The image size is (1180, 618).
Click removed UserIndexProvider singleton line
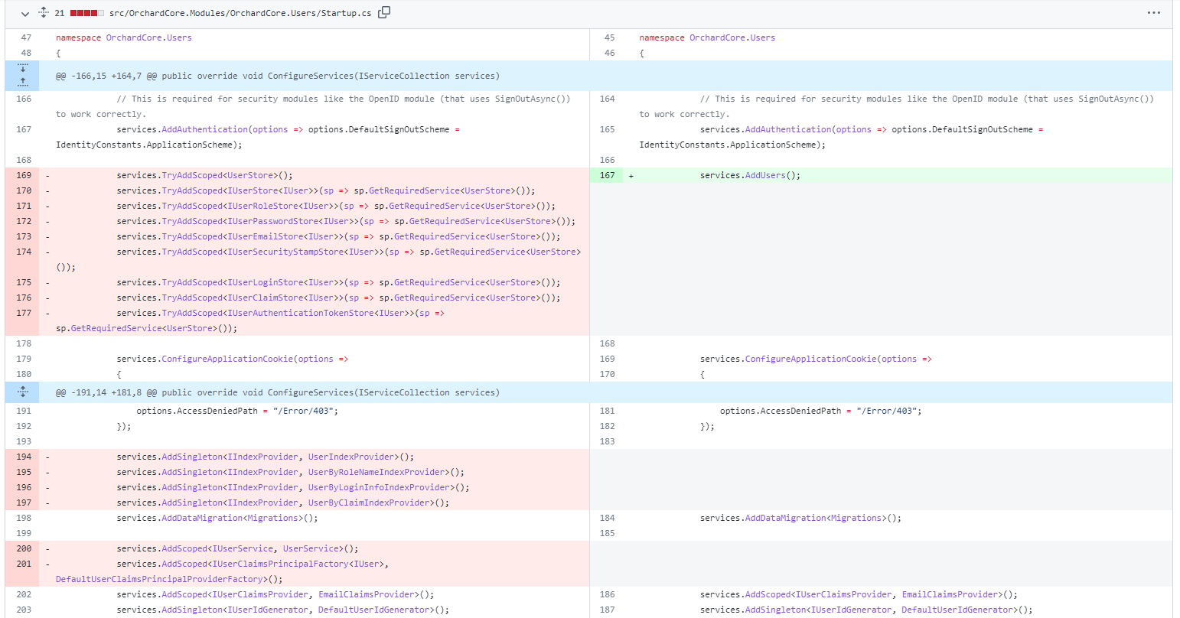pos(265,457)
